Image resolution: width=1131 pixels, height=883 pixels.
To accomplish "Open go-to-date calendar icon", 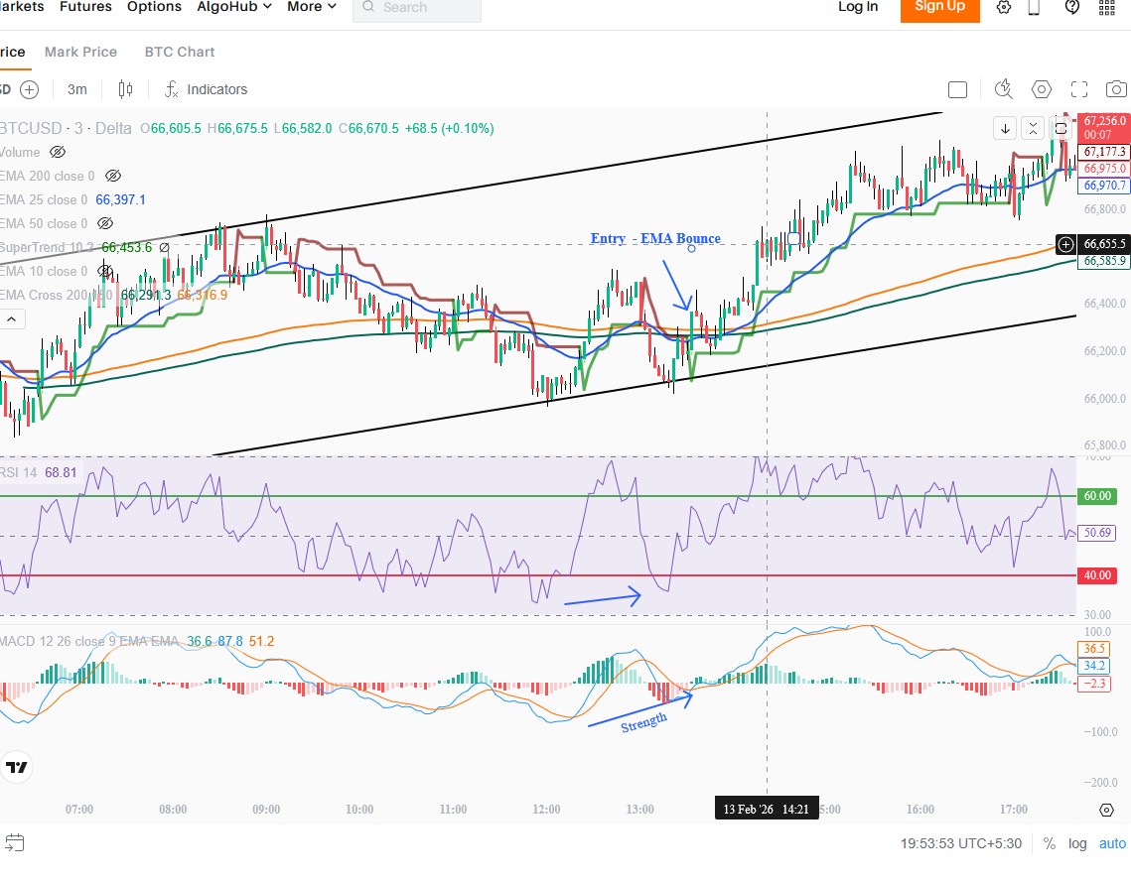I will click(14, 844).
